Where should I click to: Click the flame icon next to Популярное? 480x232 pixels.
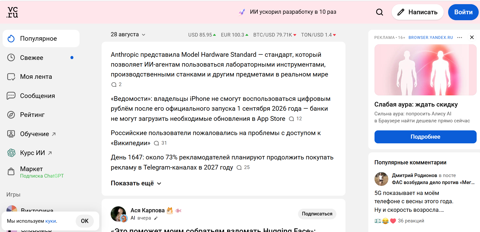(11, 39)
